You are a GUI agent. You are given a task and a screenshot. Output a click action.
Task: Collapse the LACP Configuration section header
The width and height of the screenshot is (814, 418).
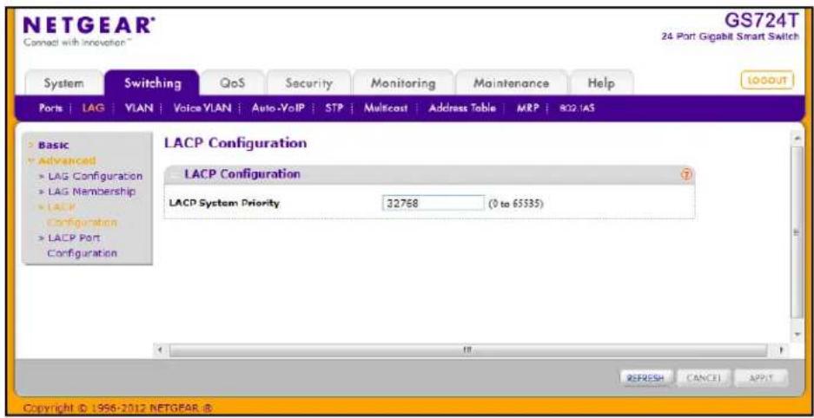tap(429, 174)
